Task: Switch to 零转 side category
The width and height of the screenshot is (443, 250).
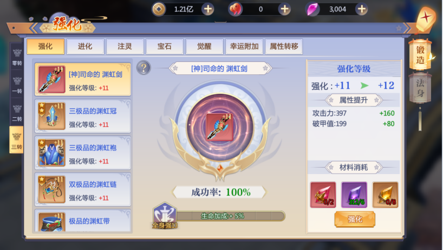Action: pos(17,56)
